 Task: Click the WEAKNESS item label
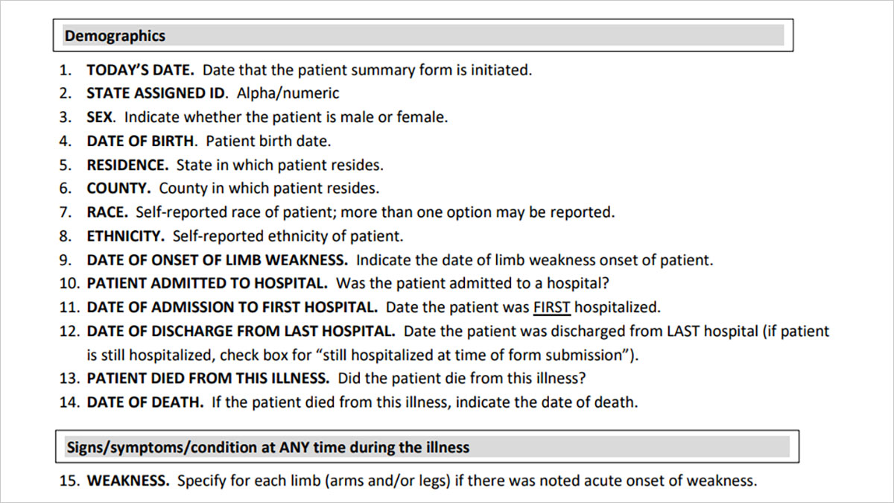click(128, 481)
